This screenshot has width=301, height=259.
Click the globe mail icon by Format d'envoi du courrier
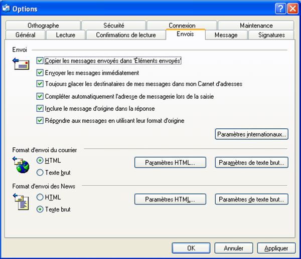pyautogui.click(x=21, y=165)
